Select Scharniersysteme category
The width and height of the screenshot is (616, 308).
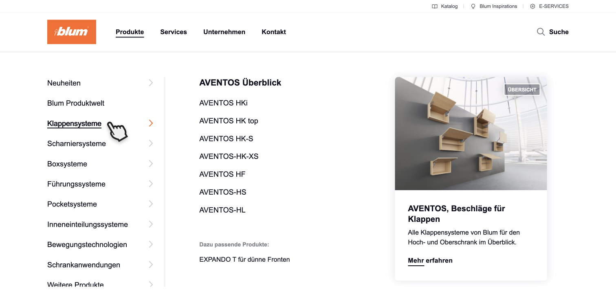point(77,143)
